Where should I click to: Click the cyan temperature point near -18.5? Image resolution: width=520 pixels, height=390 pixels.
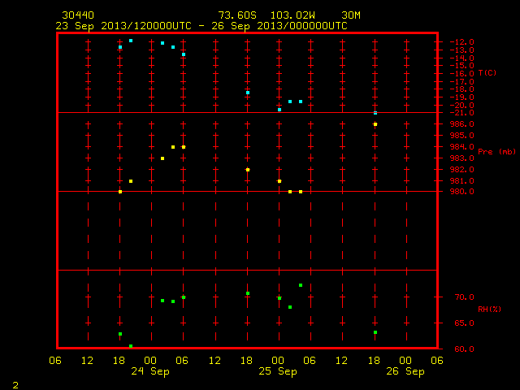248,93
